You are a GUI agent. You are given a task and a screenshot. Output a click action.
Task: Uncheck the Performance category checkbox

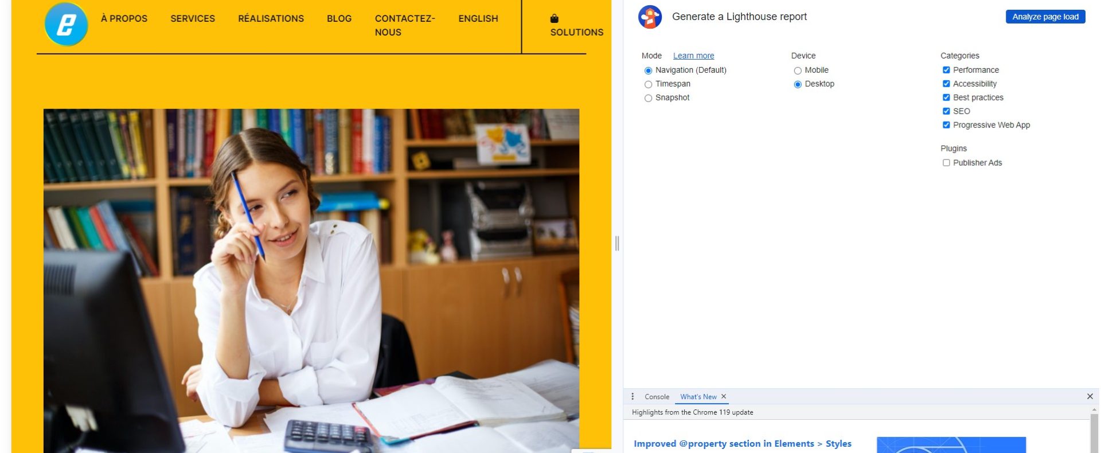click(x=946, y=70)
